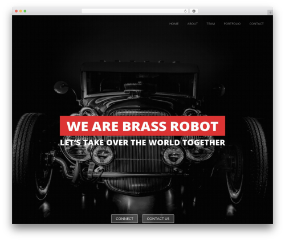The width and height of the screenshot is (285, 241).
Task: Reload page using browser refresh icon
Action: click(x=185, y=11)
